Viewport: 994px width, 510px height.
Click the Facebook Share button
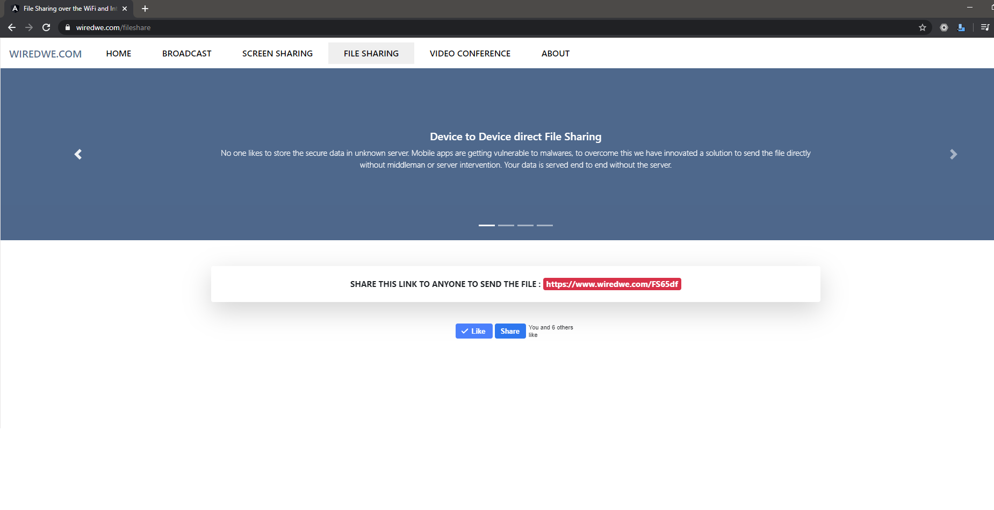point(510,331)
